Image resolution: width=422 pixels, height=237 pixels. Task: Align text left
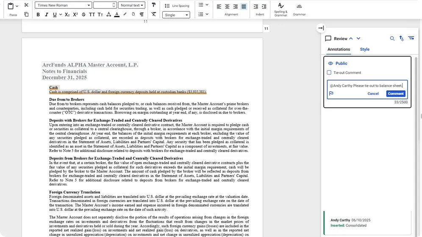click(x=219, y=6)
